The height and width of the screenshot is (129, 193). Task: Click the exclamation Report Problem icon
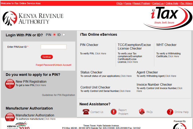click(x=114, y=112)
